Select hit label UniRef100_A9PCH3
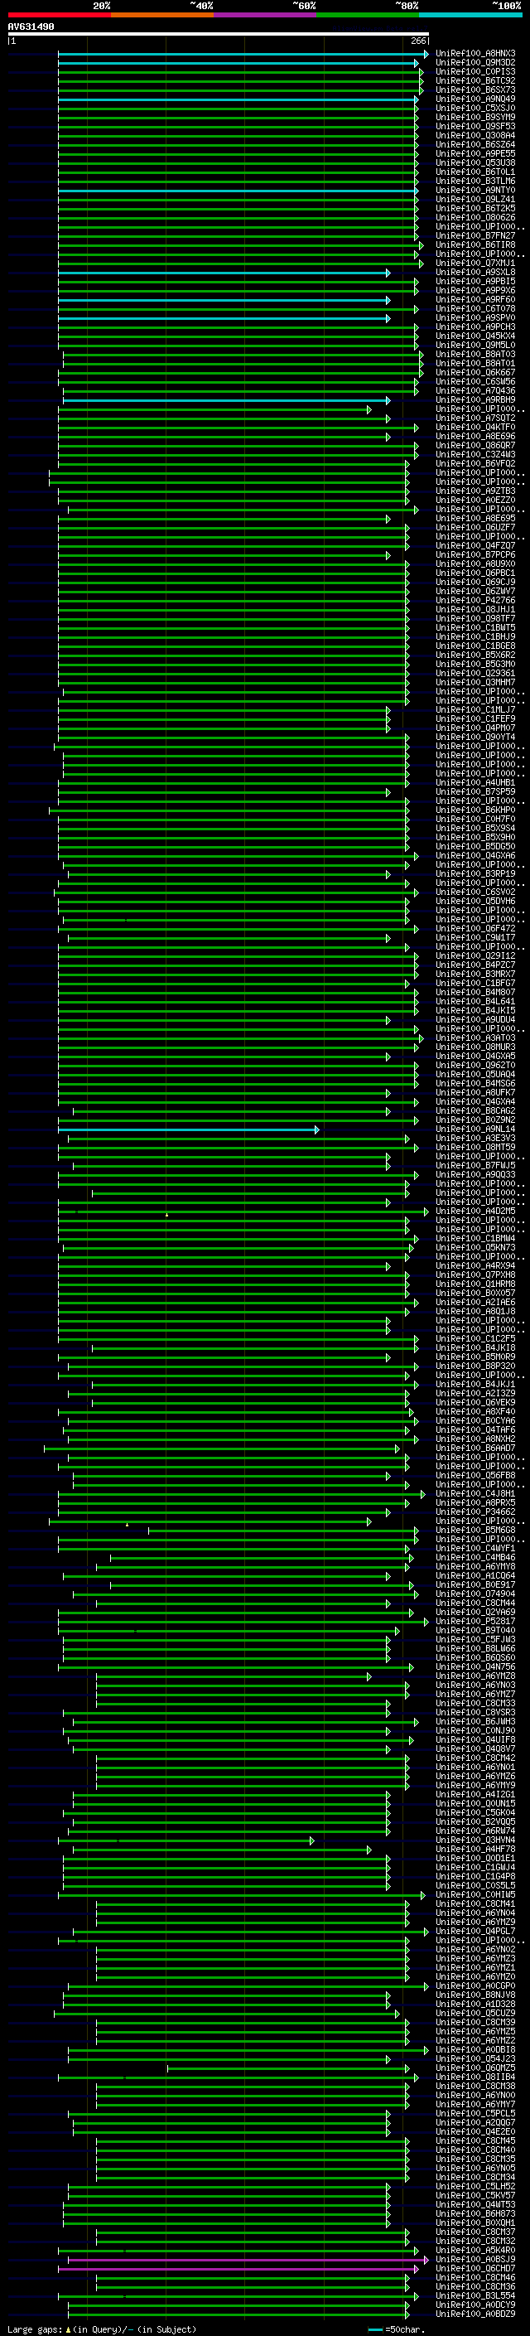 pyautogui.click(x=475, y=326)
